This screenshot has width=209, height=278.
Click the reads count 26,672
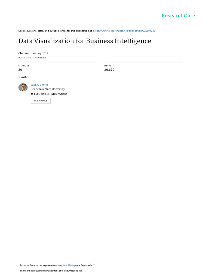click(x=109, y=70)
